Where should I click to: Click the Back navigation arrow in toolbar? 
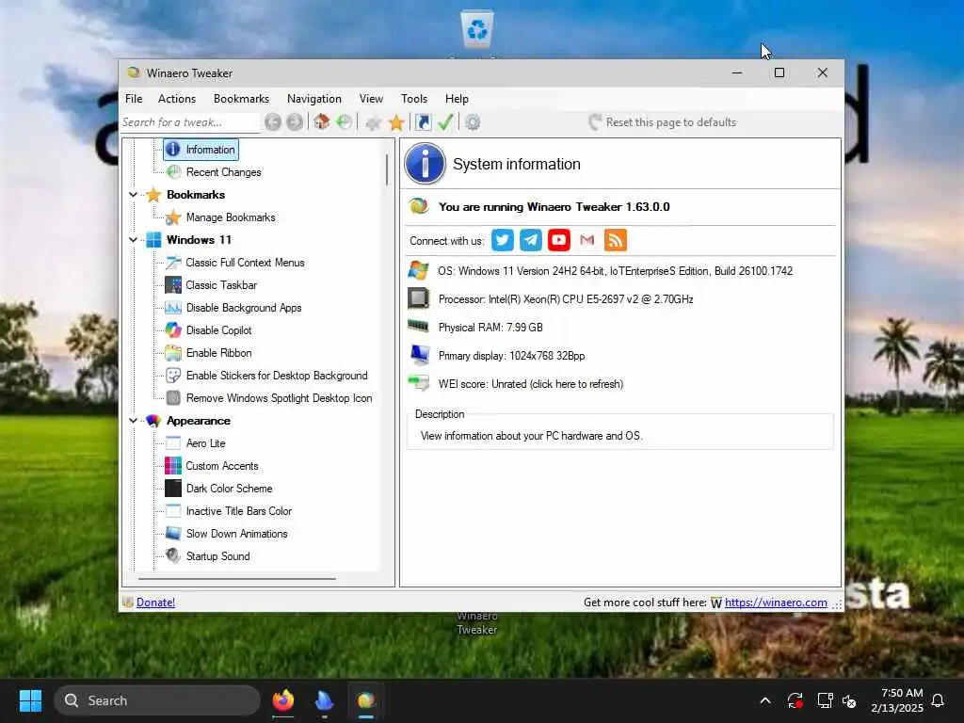[273, 122]
